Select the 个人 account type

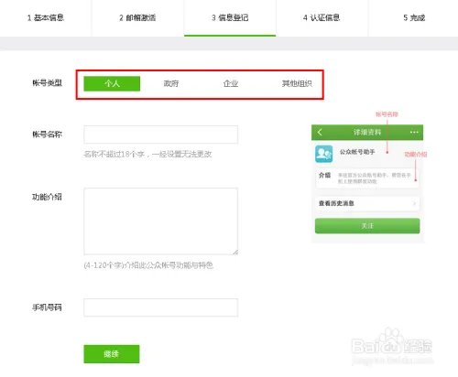tap(112, 83)
